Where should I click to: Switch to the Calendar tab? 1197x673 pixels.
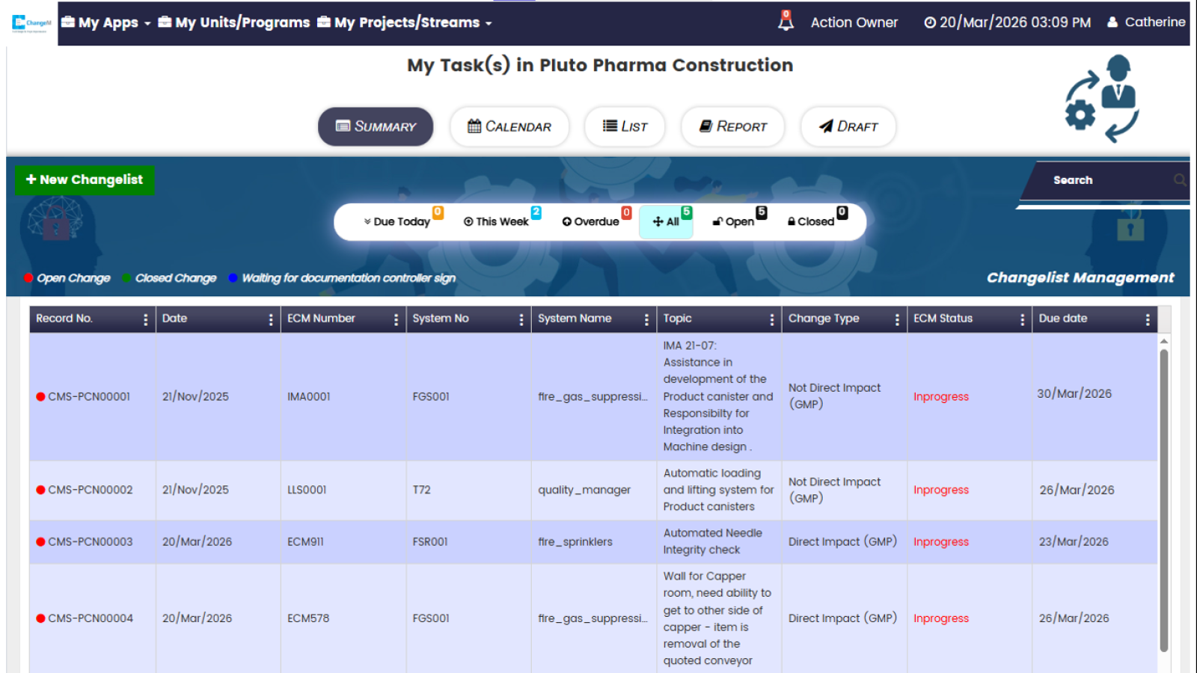click(x=509, y=126)
